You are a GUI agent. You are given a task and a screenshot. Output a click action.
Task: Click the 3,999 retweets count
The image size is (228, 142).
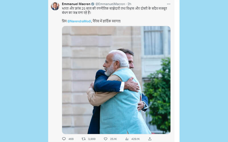(x=92, y=139)
